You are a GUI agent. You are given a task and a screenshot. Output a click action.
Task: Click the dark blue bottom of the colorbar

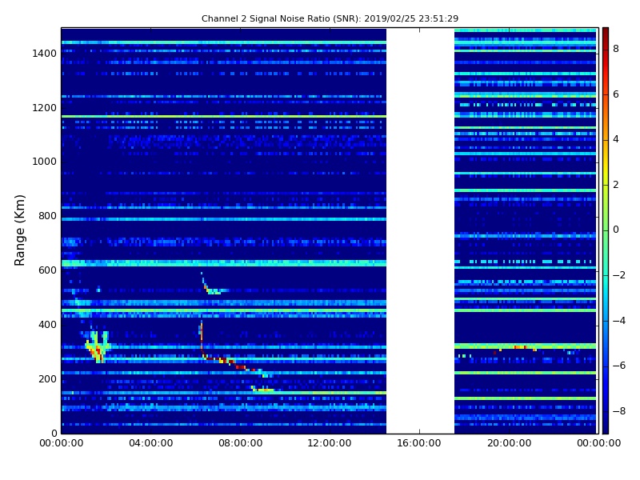point(606,425)
